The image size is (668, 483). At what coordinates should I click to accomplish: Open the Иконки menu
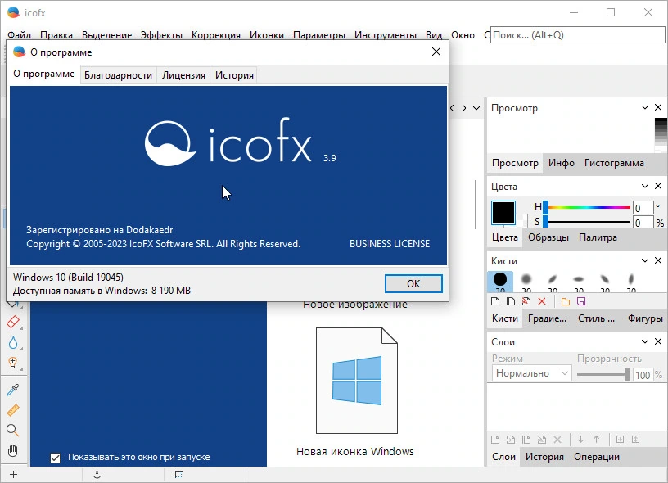click(267, 35)
